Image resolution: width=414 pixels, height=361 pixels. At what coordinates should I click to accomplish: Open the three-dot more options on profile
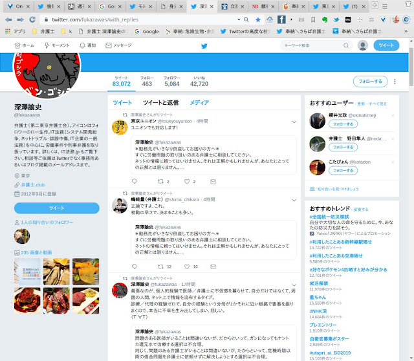click(x=395, y=82)
